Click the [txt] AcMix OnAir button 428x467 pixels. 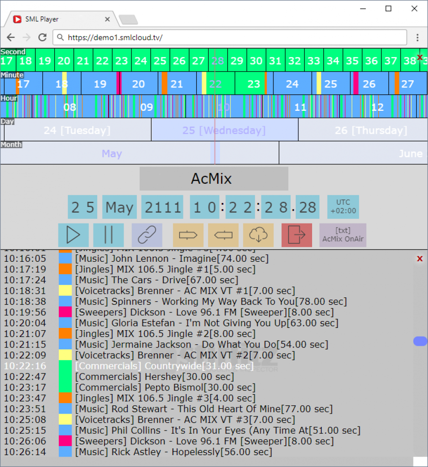pos(342,235)
